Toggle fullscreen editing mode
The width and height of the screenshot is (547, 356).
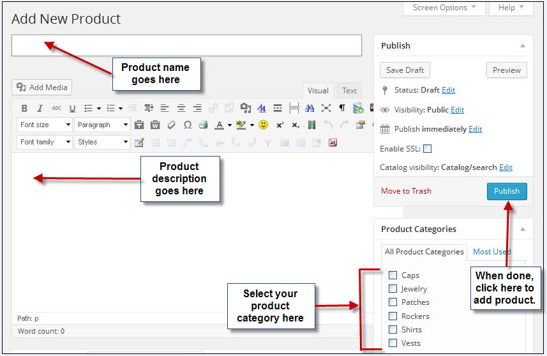point(326,108)
